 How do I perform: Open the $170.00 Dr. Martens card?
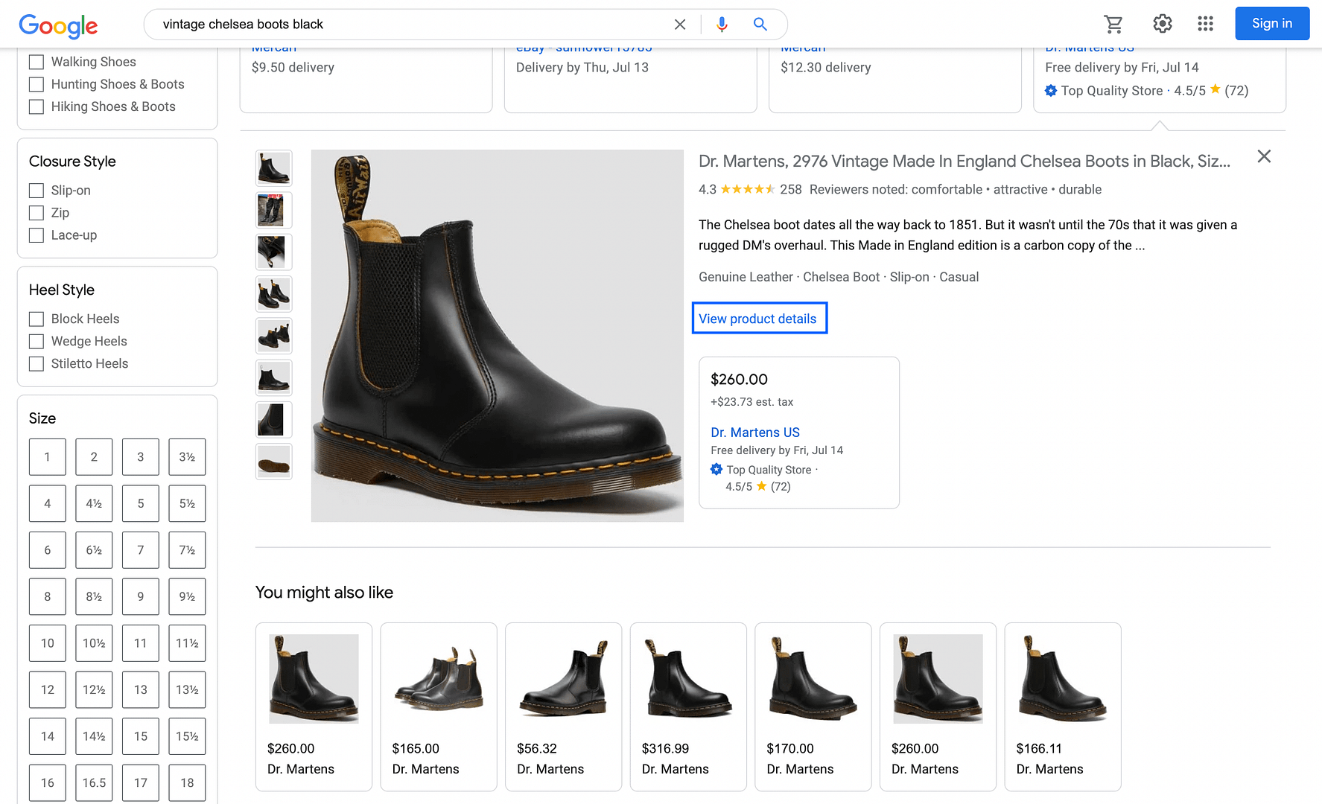coord(813,706)
